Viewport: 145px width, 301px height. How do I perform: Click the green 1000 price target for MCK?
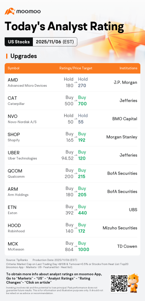click(84, 249)
